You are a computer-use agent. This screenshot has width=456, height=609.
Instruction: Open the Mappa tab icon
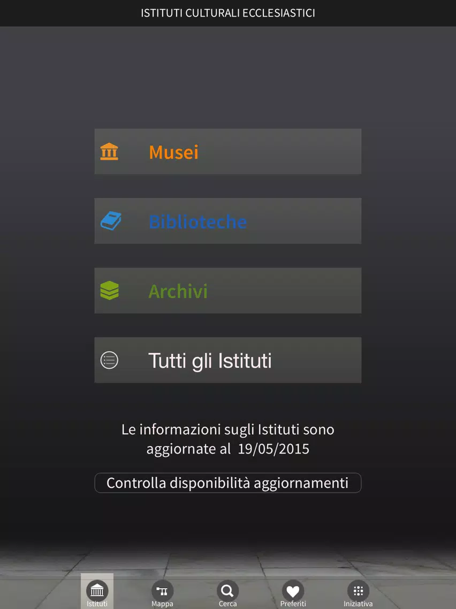coord(162,591)
